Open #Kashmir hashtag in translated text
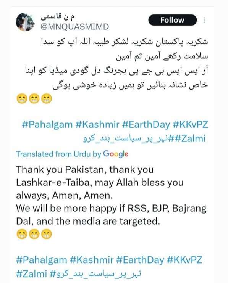Image resolution: width=228 pixels, height=283 pixels. pos(92,260)
